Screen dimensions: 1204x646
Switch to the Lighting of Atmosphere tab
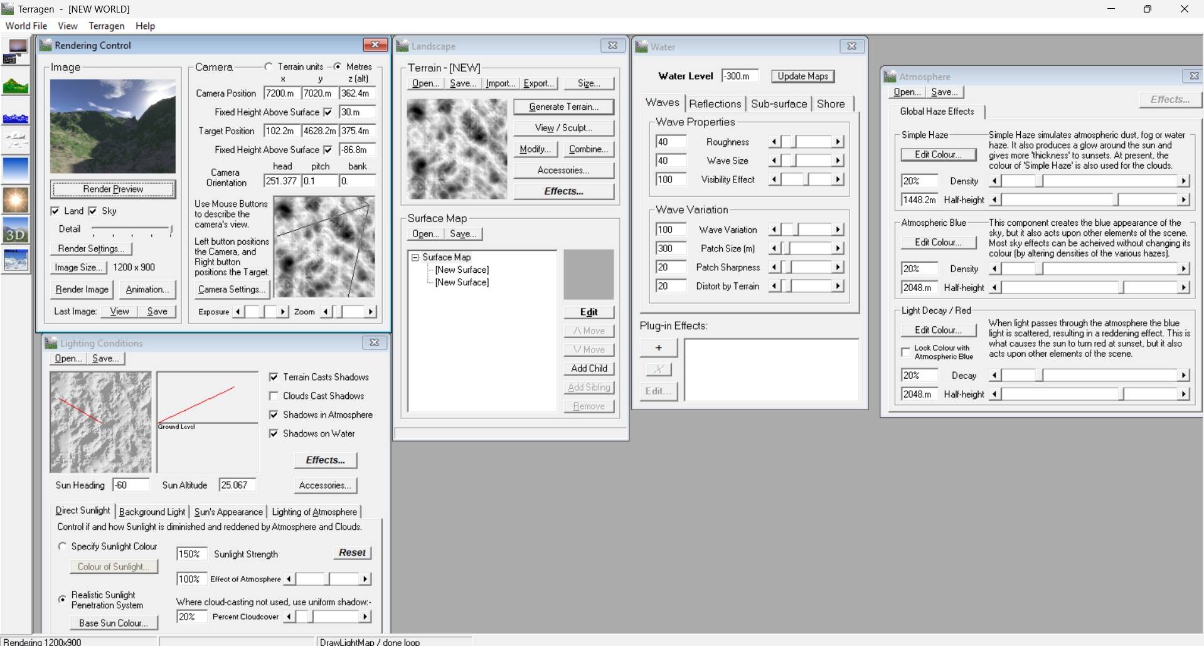coord(314,512)
